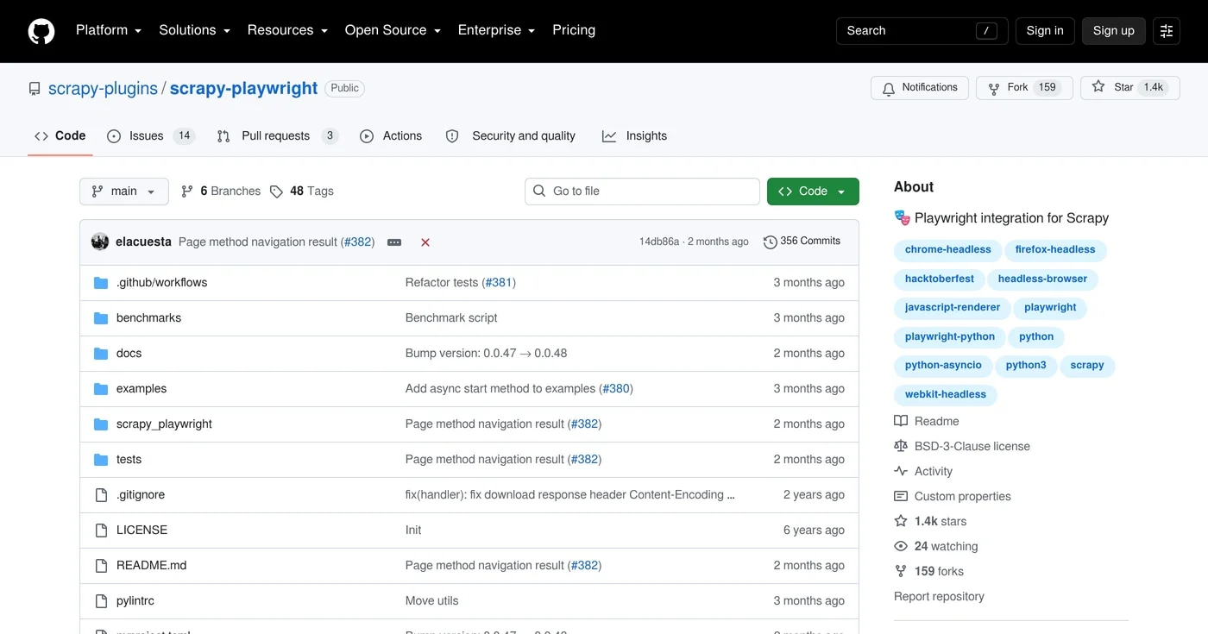
Task: Click the playwright-python topic tag
Action: pyautogui.click(x=950, y=336)
